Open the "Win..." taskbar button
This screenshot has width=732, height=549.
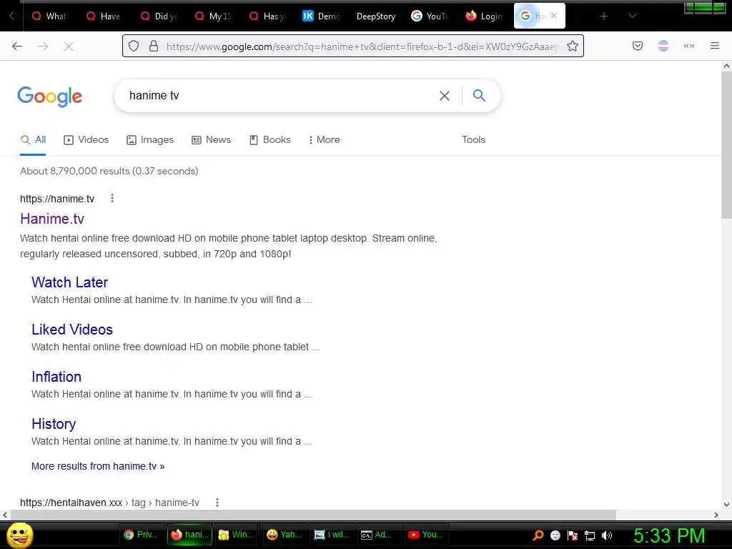[x=237, y=535]
